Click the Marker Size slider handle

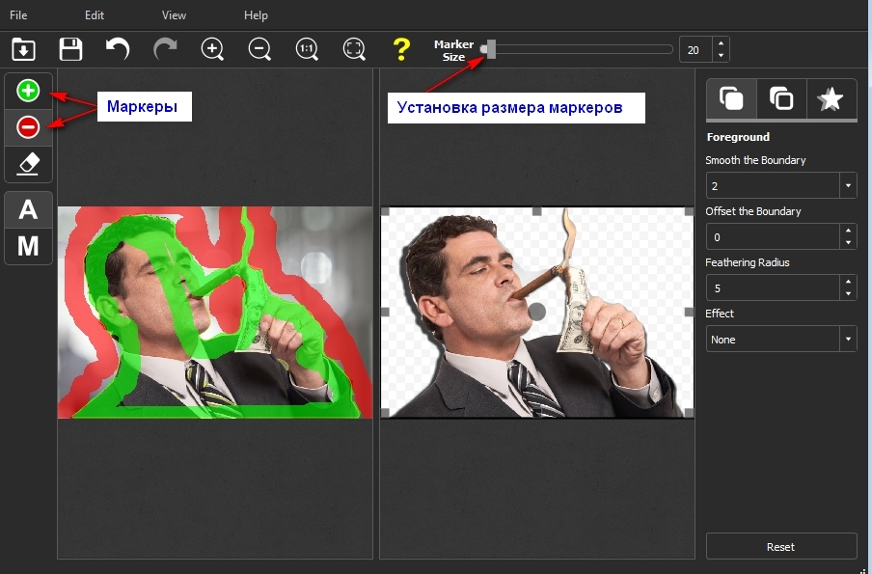pyautogui.click(x=491, y=49)
